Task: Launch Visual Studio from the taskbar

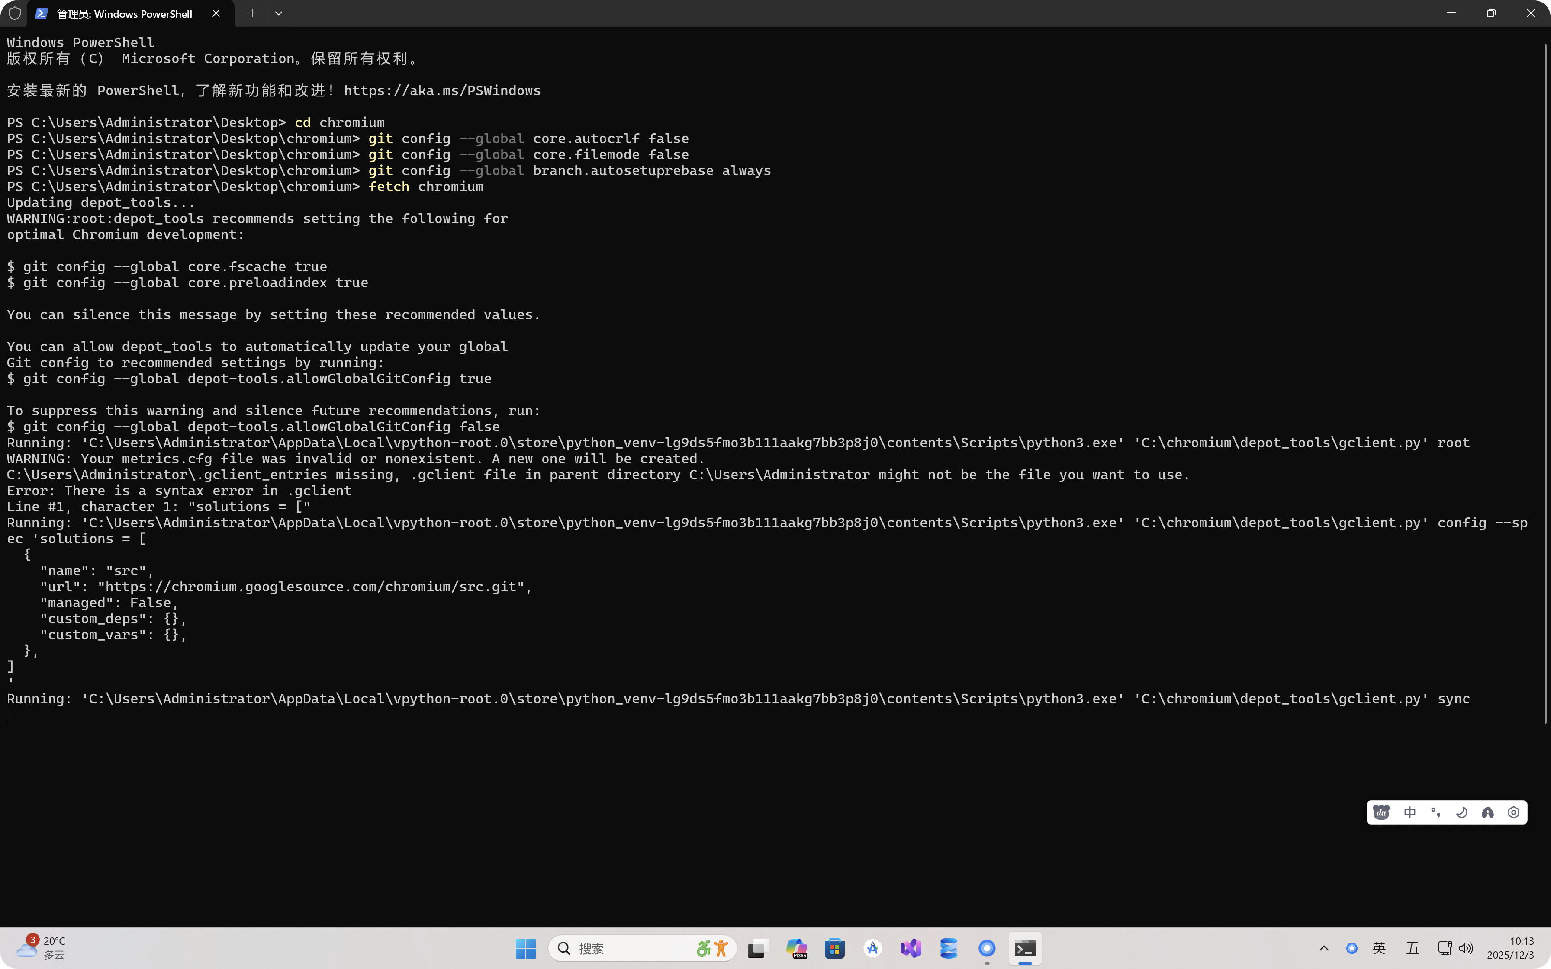Action: 911,949
